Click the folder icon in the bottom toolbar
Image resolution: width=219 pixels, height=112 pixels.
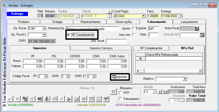pos(76,99)
